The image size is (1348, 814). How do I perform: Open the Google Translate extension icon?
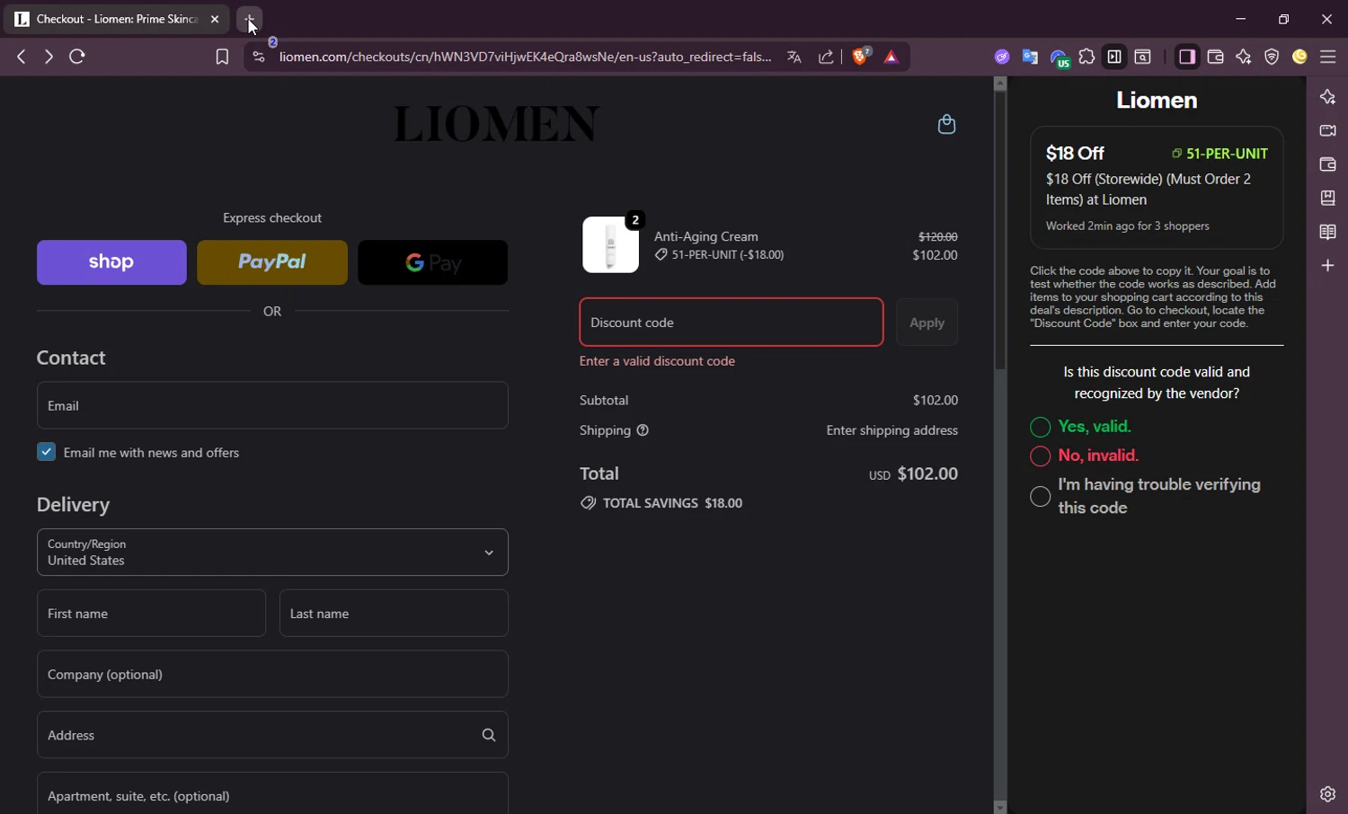pyautogui.click(x=1030, y=57)
